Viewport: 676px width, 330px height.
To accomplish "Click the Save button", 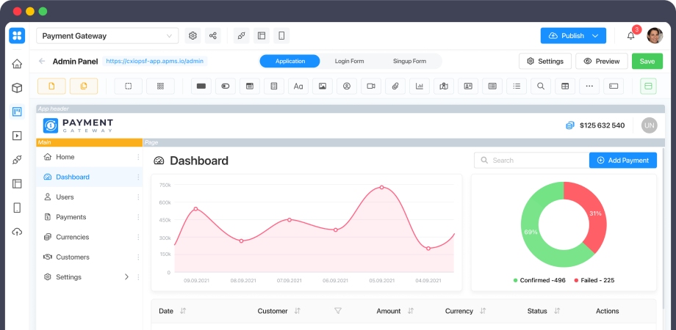I will click(x=647, y=61).
